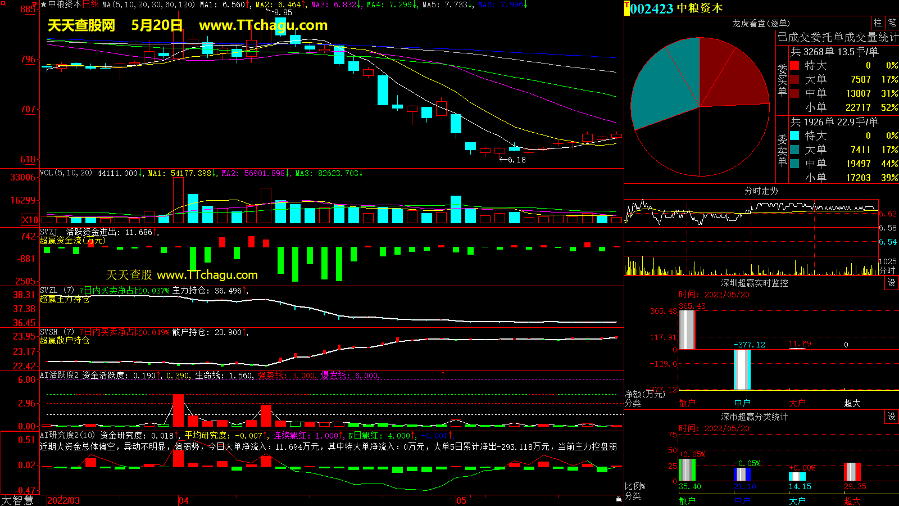Screen dimensions: 899x506
Task: Click the X10 volume scale icon
Action: click(x=30, y=220)
